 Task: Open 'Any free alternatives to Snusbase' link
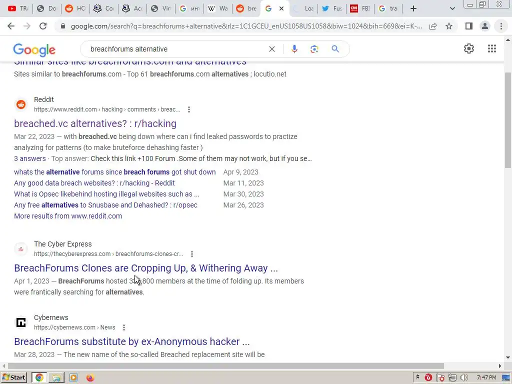pyautogui.click(x=106, y=205)
